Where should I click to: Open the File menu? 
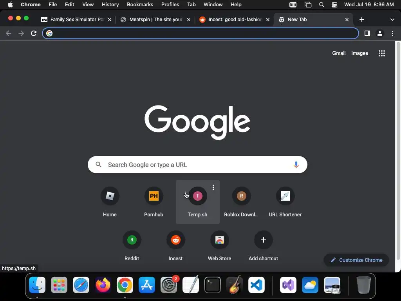(53, 5)
